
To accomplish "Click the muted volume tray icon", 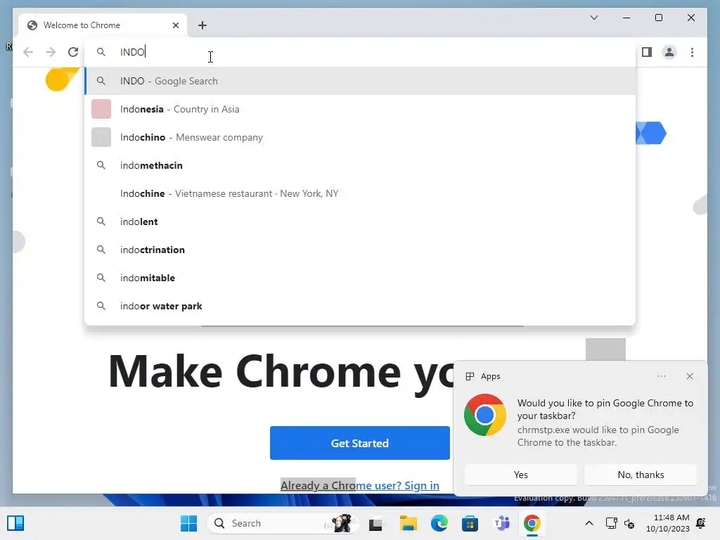I will coord(629,523).
